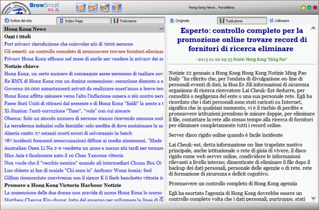The height and width of the screenshot is (210, 319).
Task: Click the globe Indice del sito icon
Action: tap(7, 21)
